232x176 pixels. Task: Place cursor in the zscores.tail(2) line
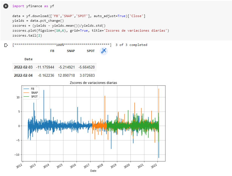coord(27,35)
